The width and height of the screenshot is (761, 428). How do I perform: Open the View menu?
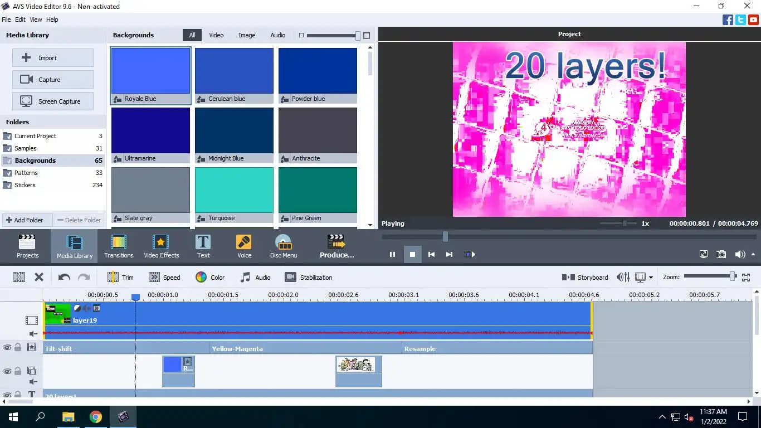36,20
